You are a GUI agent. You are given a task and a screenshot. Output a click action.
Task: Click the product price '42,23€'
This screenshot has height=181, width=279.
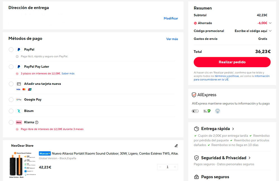[45, 167]
